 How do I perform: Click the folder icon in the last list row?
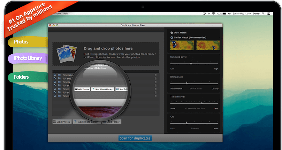(x=59, y=96)
